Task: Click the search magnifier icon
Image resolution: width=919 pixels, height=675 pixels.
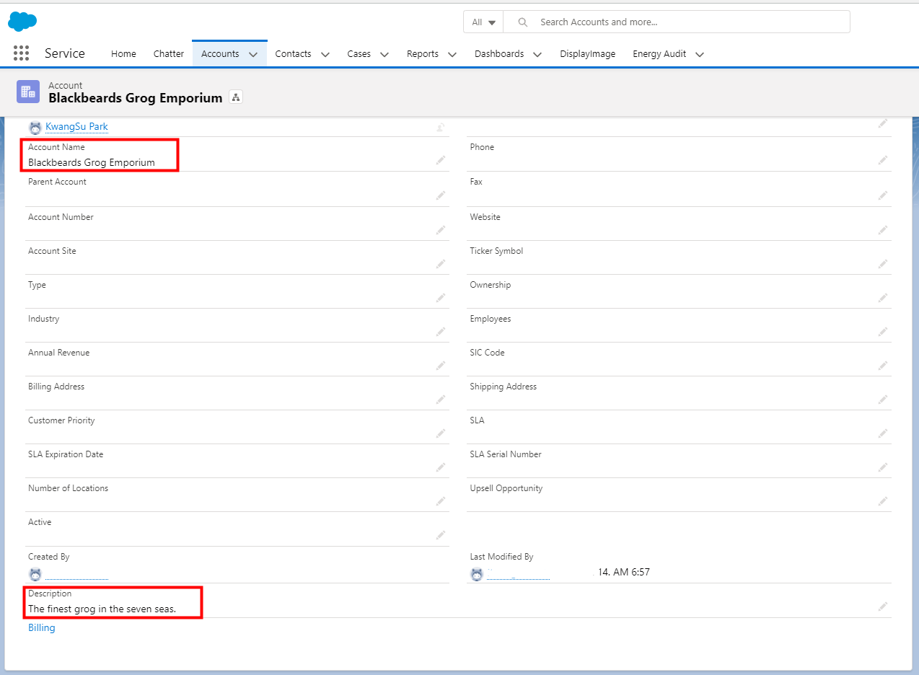Action: [x=523, y=22]
